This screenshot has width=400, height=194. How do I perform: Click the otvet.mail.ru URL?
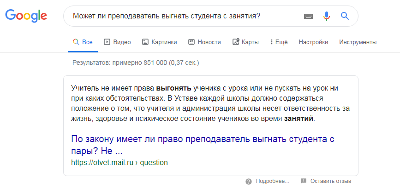(119, 162)
